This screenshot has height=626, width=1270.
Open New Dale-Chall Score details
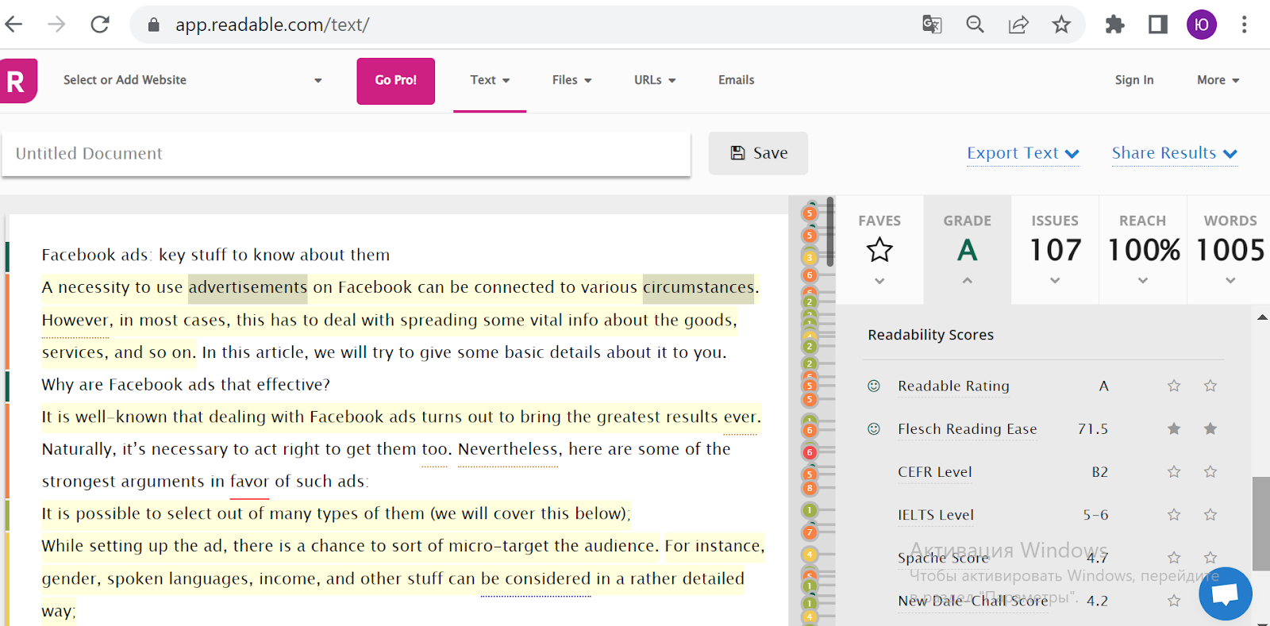tap(972, 601)
